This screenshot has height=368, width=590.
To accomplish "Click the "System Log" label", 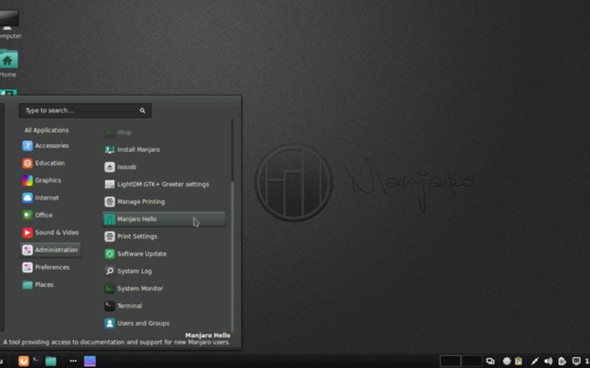I will click(134, 272).
